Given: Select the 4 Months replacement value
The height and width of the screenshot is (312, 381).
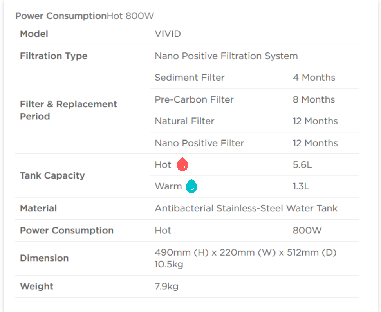Looking at the screenshot, I should click(x=314, y=78).
